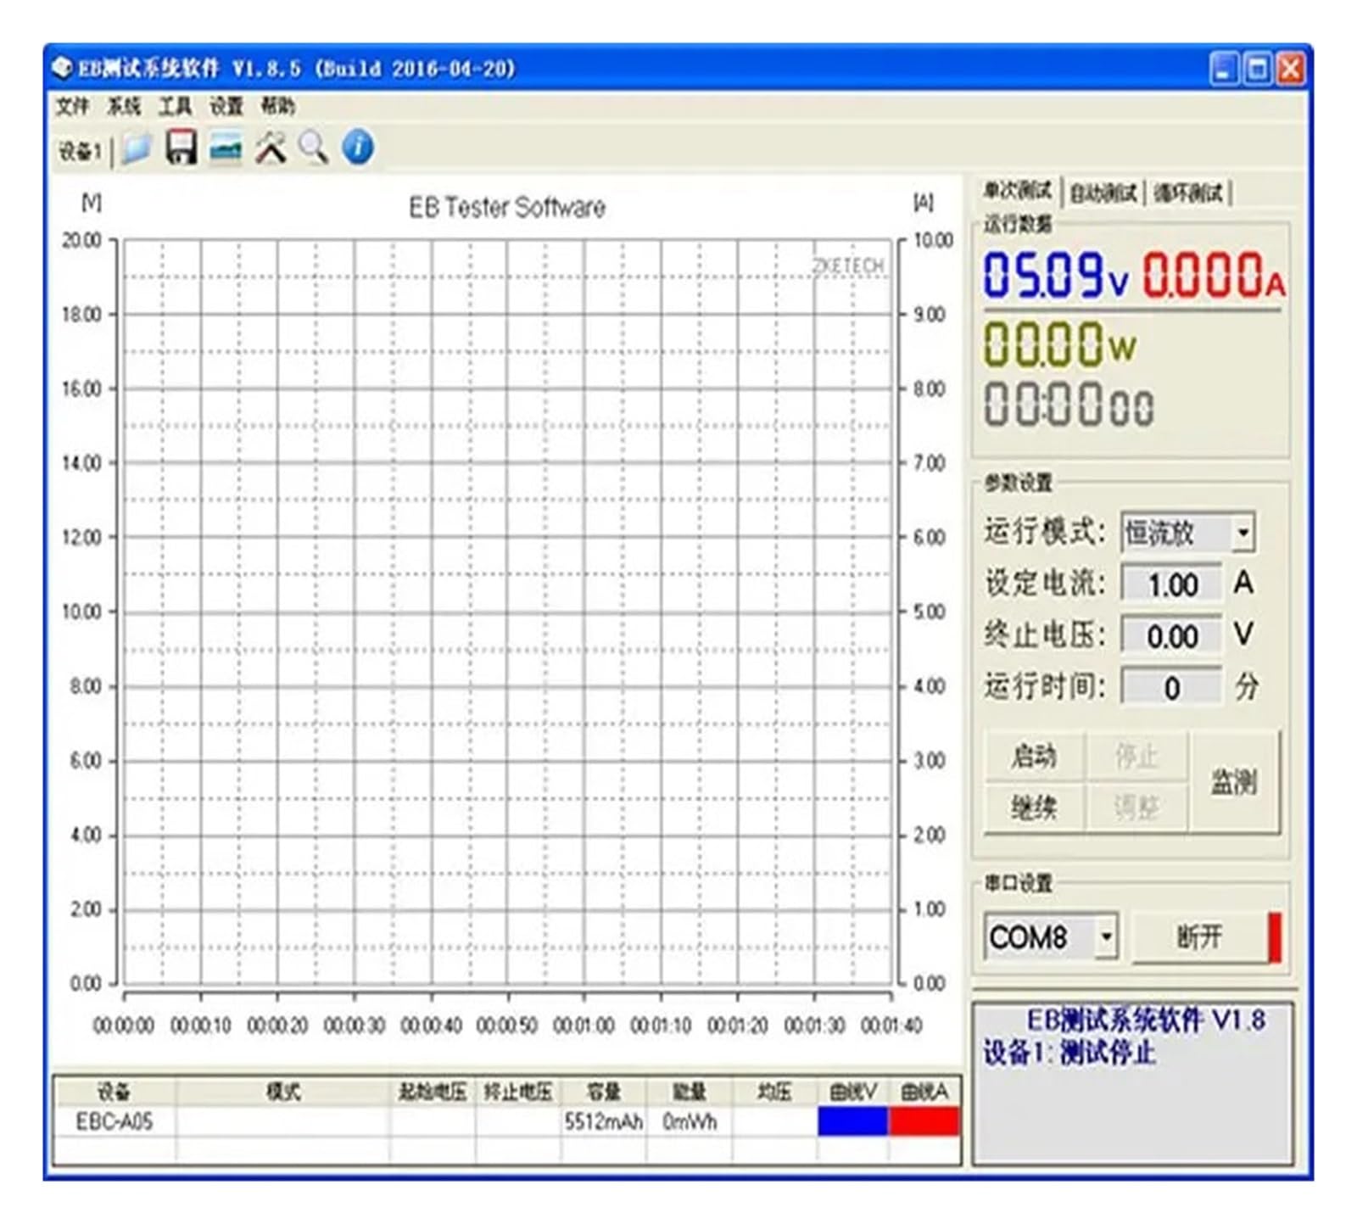
Task: Select the EBC-A05 device cell
Action: [x=114, y=1121]
